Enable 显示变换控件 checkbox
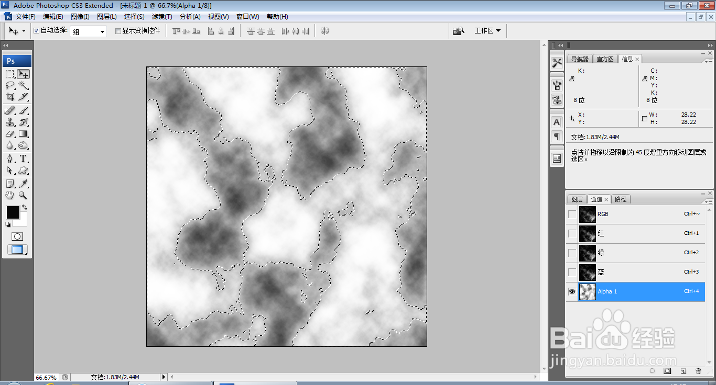The image size is (716, 385). click(118, 31)
